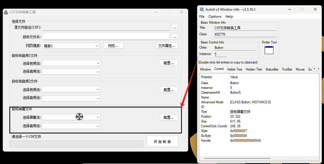Click the Instance field showing 5
324x164 pixels.
220,54
